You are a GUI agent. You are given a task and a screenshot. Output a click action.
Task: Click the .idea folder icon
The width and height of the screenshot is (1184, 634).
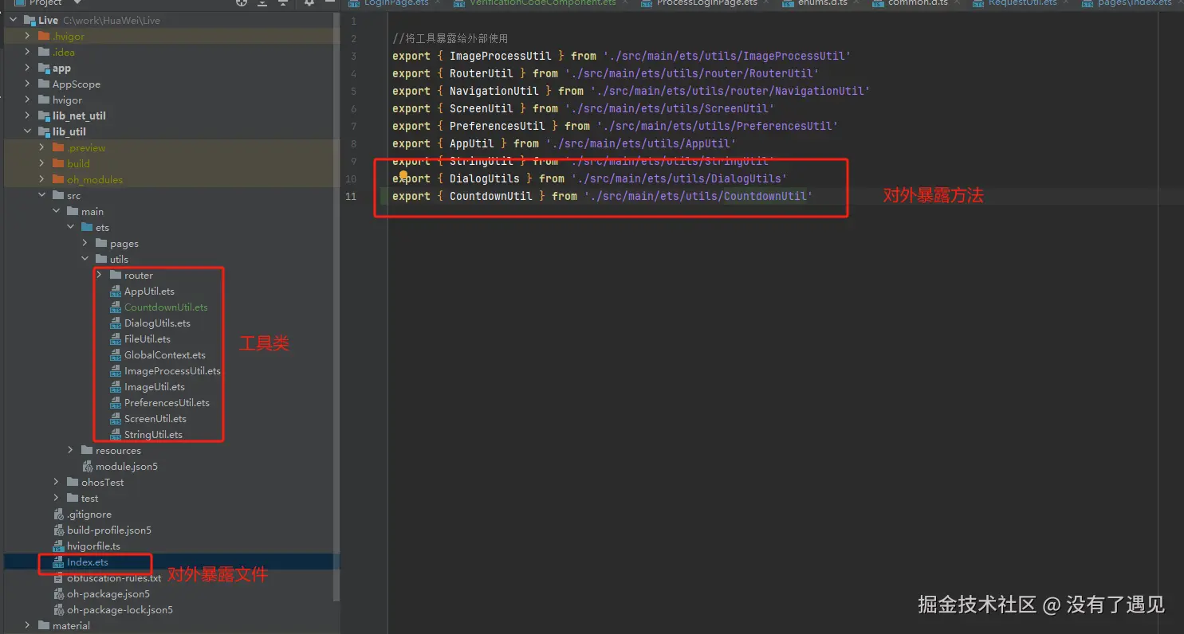click(x=44, y=53)
